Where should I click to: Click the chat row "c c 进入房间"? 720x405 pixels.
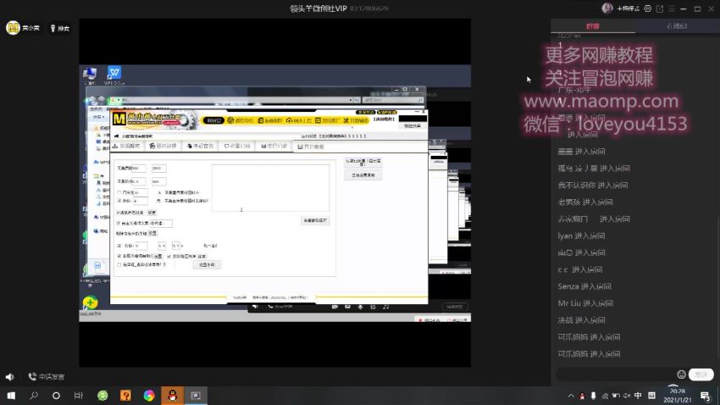click(580, 269)
